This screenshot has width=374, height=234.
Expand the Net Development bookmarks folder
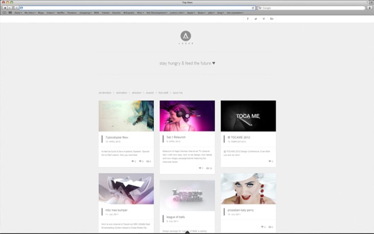coord(157,13)
